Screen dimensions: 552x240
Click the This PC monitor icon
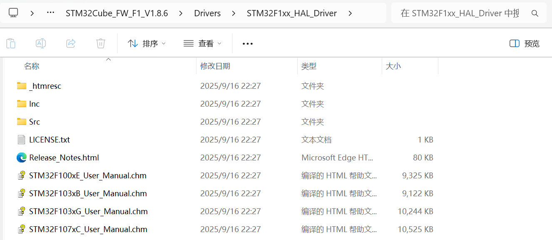click(14, 13)
